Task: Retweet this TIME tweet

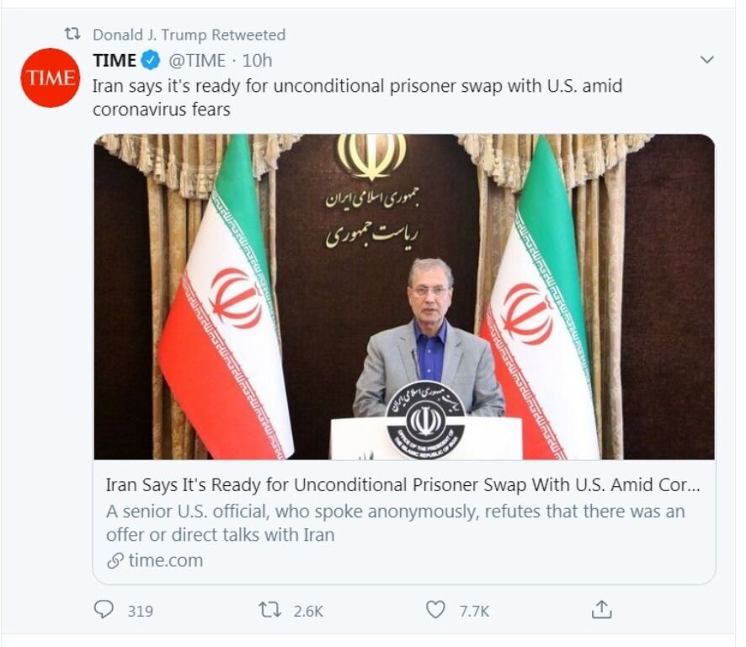Action: coord(269,610)
